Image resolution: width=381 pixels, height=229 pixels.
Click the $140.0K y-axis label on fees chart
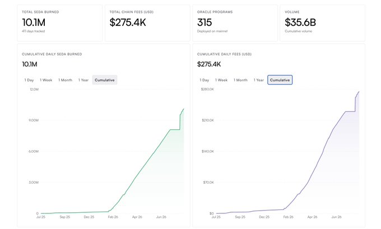(208, 151)
